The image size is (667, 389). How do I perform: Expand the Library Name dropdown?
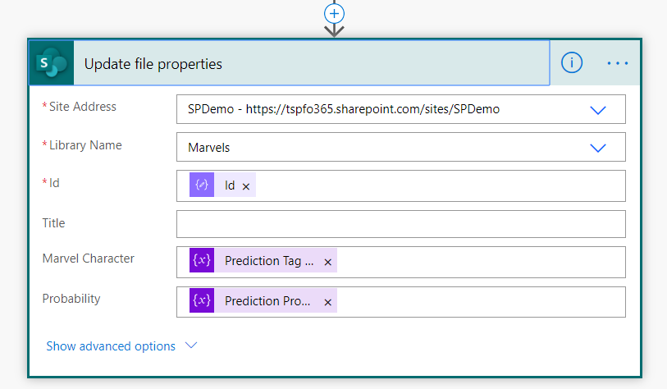[x=597, y=148]
